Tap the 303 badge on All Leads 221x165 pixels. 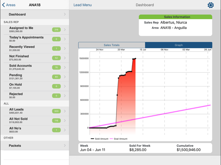[x=56, y=111]
